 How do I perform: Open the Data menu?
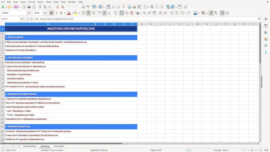[56, 2]
